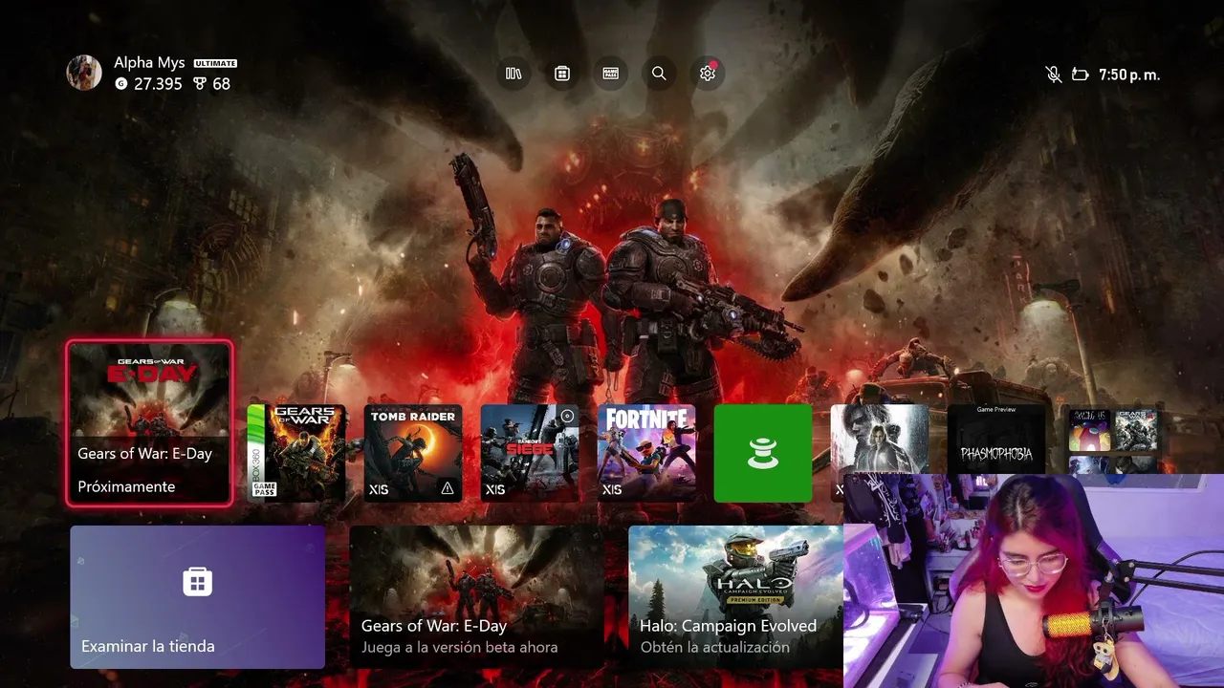Launch the Fortnite game tile
Image resolution: width=1224 pixels, height=688 pixels.
coord(646,453)
